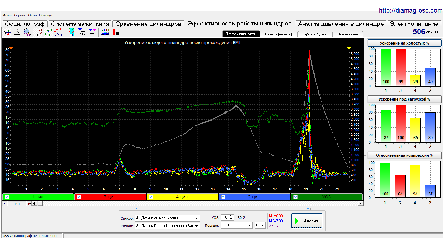Open the Помощь menu
Image resolution: width=447 pixels, height=240 pixels.
pos(46,15)
